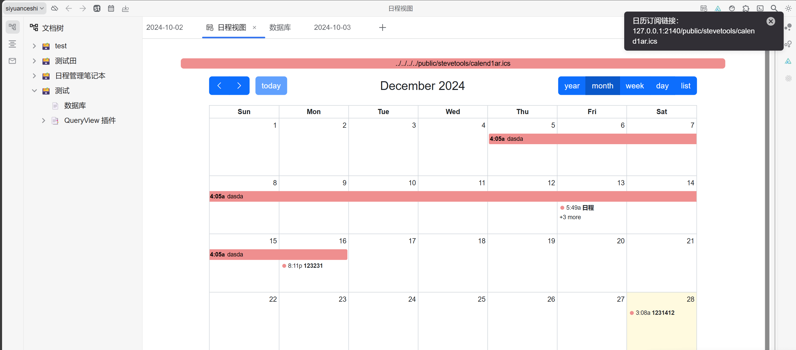The width and height of the screenshot is (796, 350).
Task: Switch calendar to week view
Action: point(634,86)
